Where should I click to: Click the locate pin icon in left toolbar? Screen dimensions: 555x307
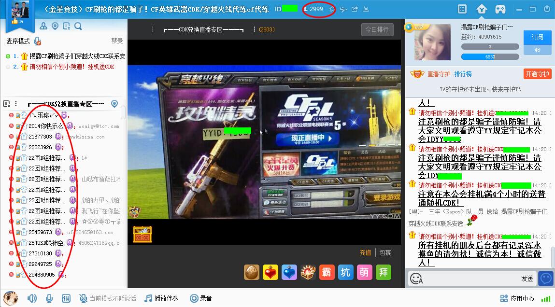coord(55,26)
